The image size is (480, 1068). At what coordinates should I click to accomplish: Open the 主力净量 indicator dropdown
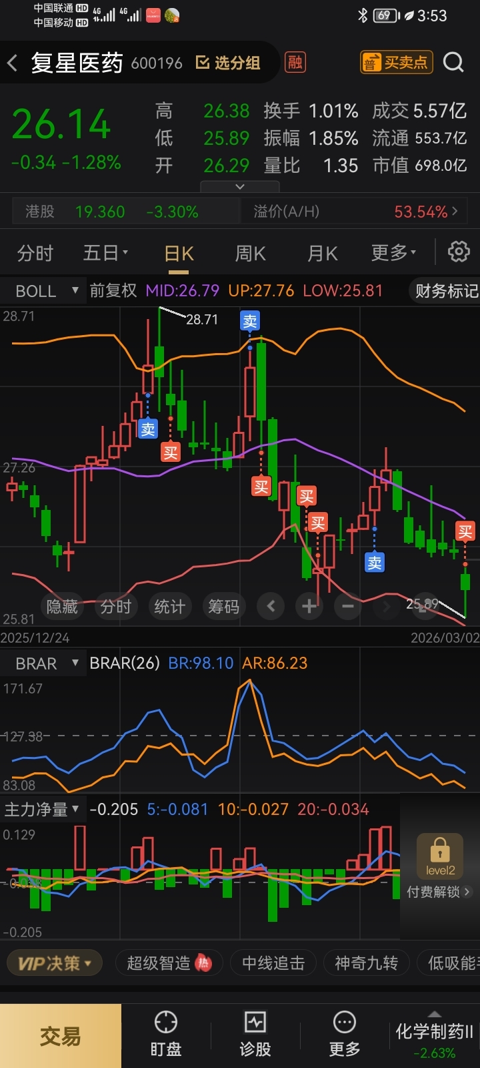point(41,810)
